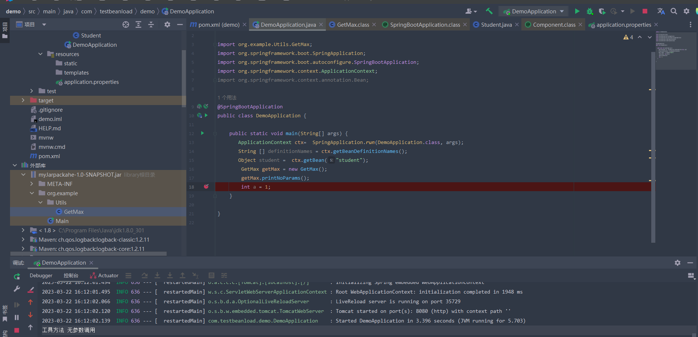Viewport: 698px width, 337px height.
Task: Click the testbeanload breadcrumb in the navigation bar
Action: click(116, 12)
